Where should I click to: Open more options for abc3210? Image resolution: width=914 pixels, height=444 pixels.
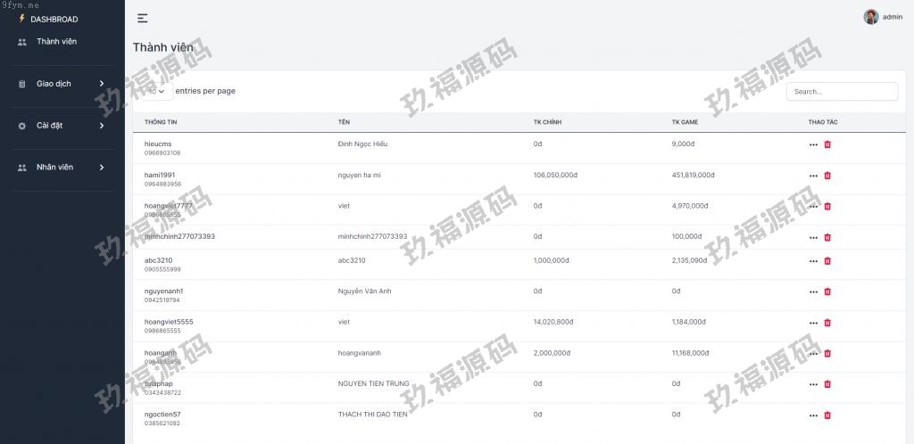pos(813,261)
